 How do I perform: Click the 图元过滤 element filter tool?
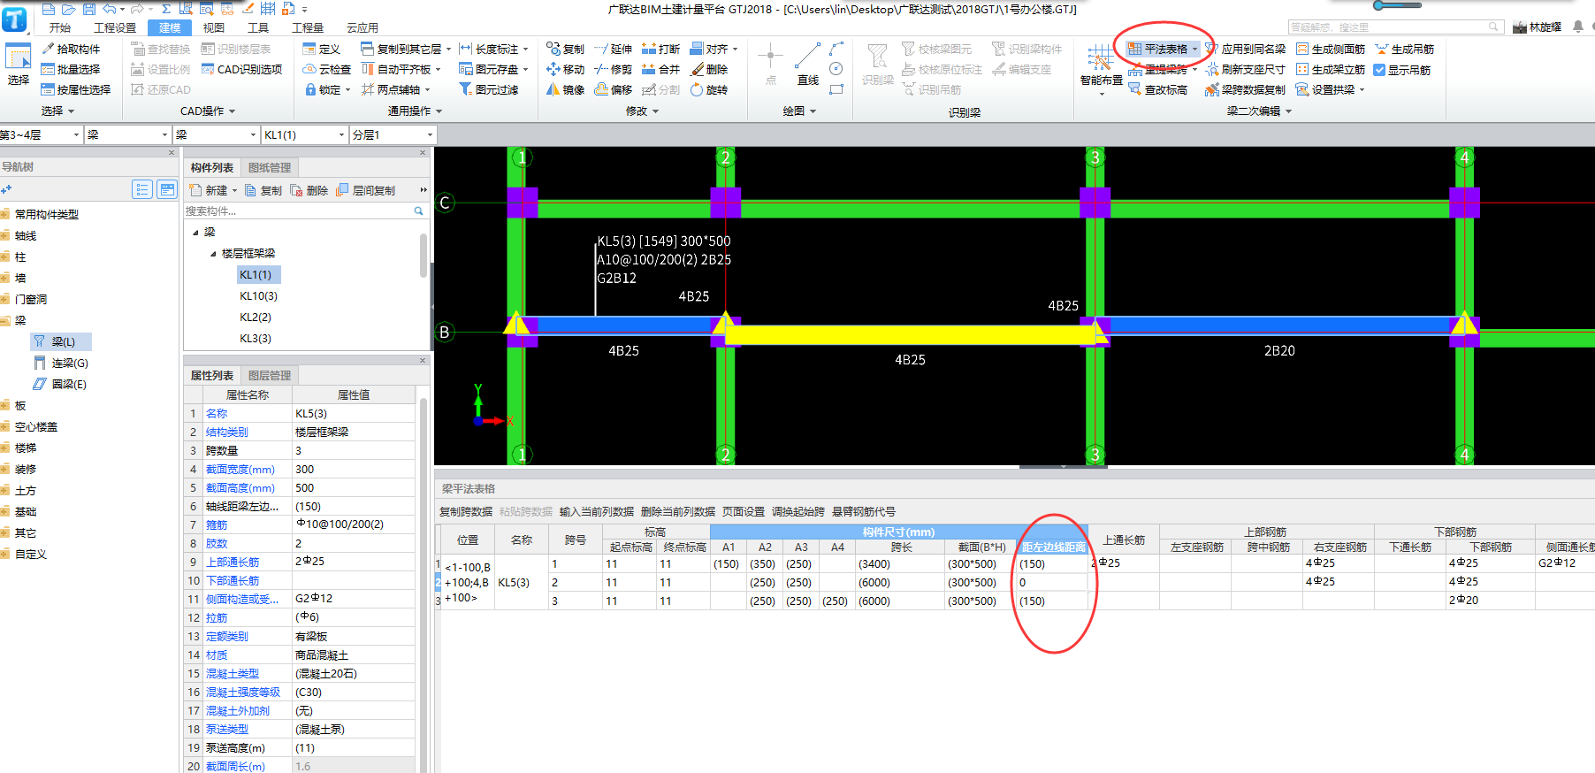point(488,89)
